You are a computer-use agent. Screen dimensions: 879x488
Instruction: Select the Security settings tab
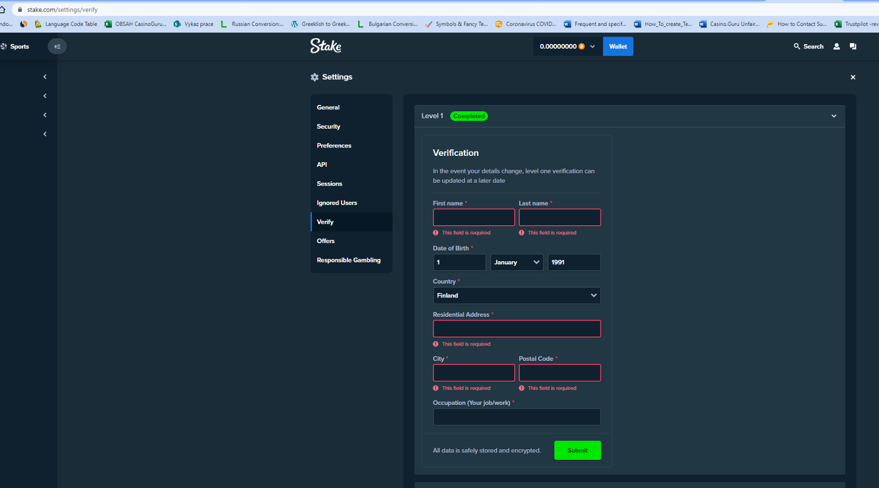pos(328,127)
